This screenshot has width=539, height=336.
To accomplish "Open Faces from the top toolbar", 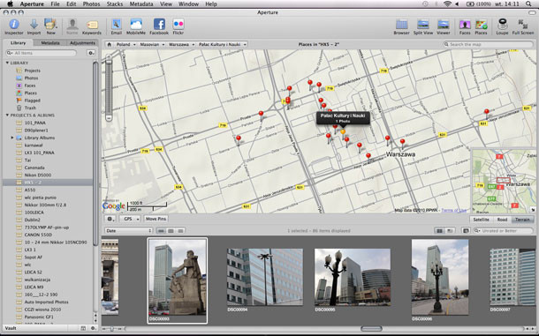I will 465,26.
